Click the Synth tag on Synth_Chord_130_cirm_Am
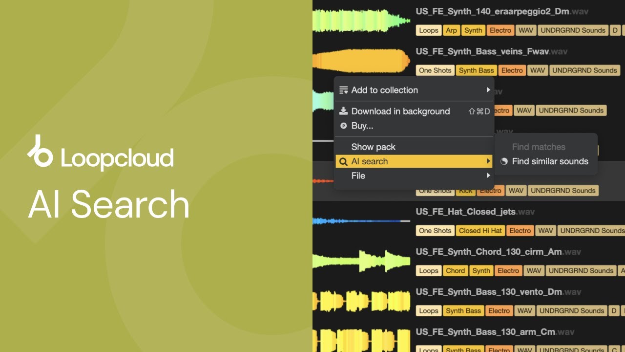625x352 pixels. [481, 271]
